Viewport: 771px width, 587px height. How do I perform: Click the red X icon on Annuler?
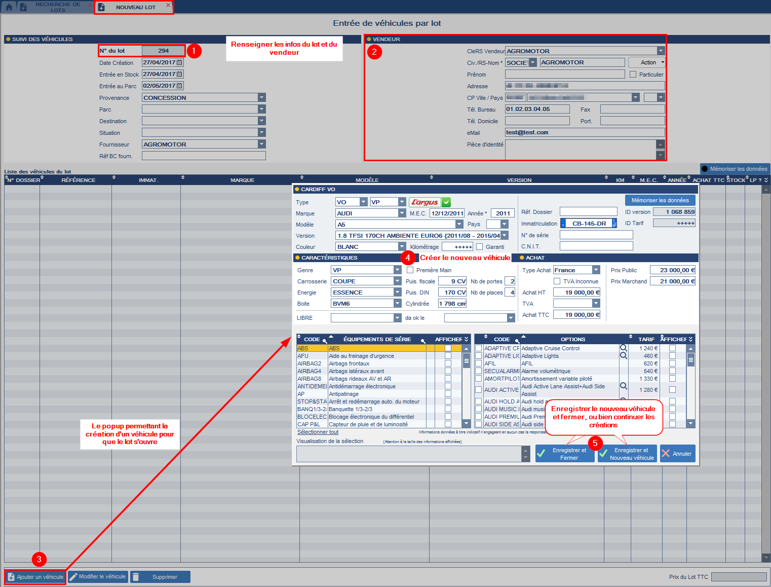pos(666,454)
